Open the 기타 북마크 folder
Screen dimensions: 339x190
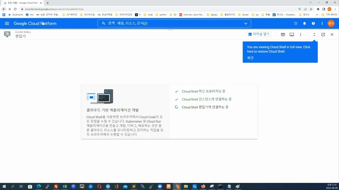tap(329, 15)
